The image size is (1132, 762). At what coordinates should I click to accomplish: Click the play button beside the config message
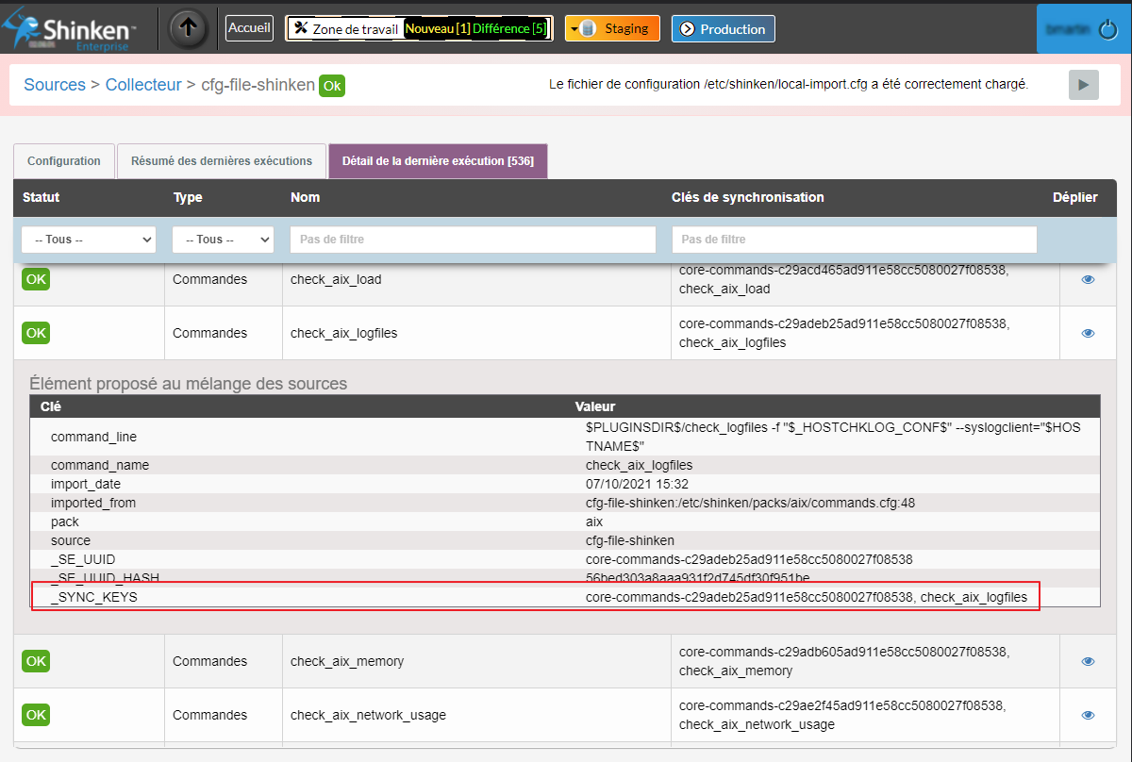(x=1083, y=85)
